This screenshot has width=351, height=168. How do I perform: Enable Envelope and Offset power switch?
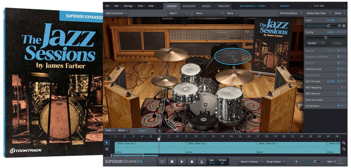pos(338,56)
